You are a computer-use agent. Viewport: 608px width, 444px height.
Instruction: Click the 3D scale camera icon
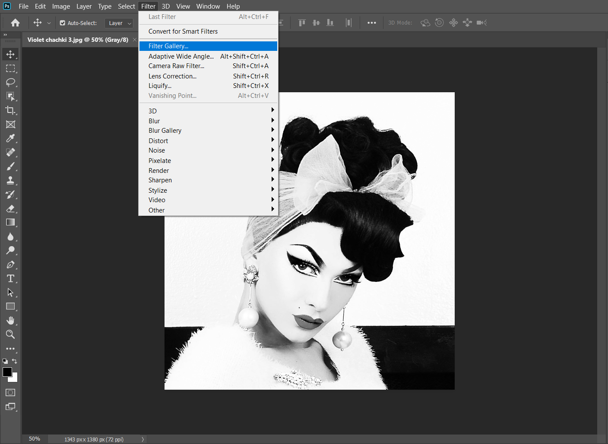[481, 22]
